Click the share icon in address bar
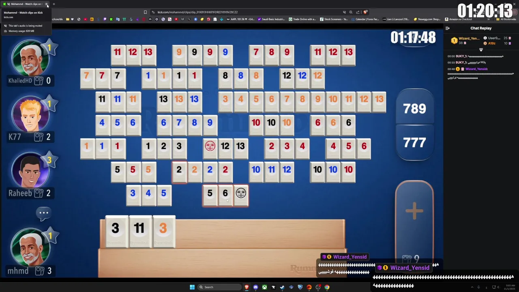Image resolution: width=519 pixels, height=292 pixels. point(358,12)
